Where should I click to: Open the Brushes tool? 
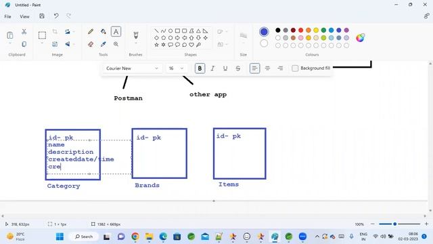point(135,35)
